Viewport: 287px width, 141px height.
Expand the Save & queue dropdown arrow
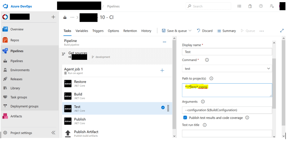(190, 31)
